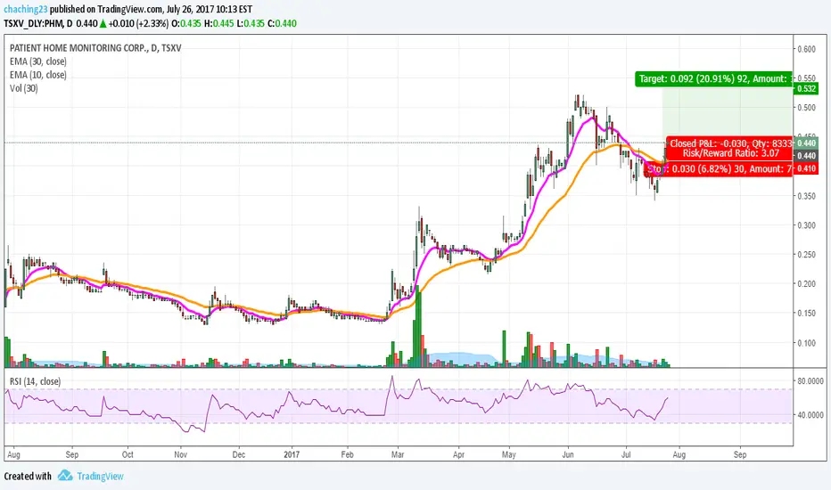
Task: Click the Risk/Reward Ratio: 3.07 label
Action: point(730,153)
